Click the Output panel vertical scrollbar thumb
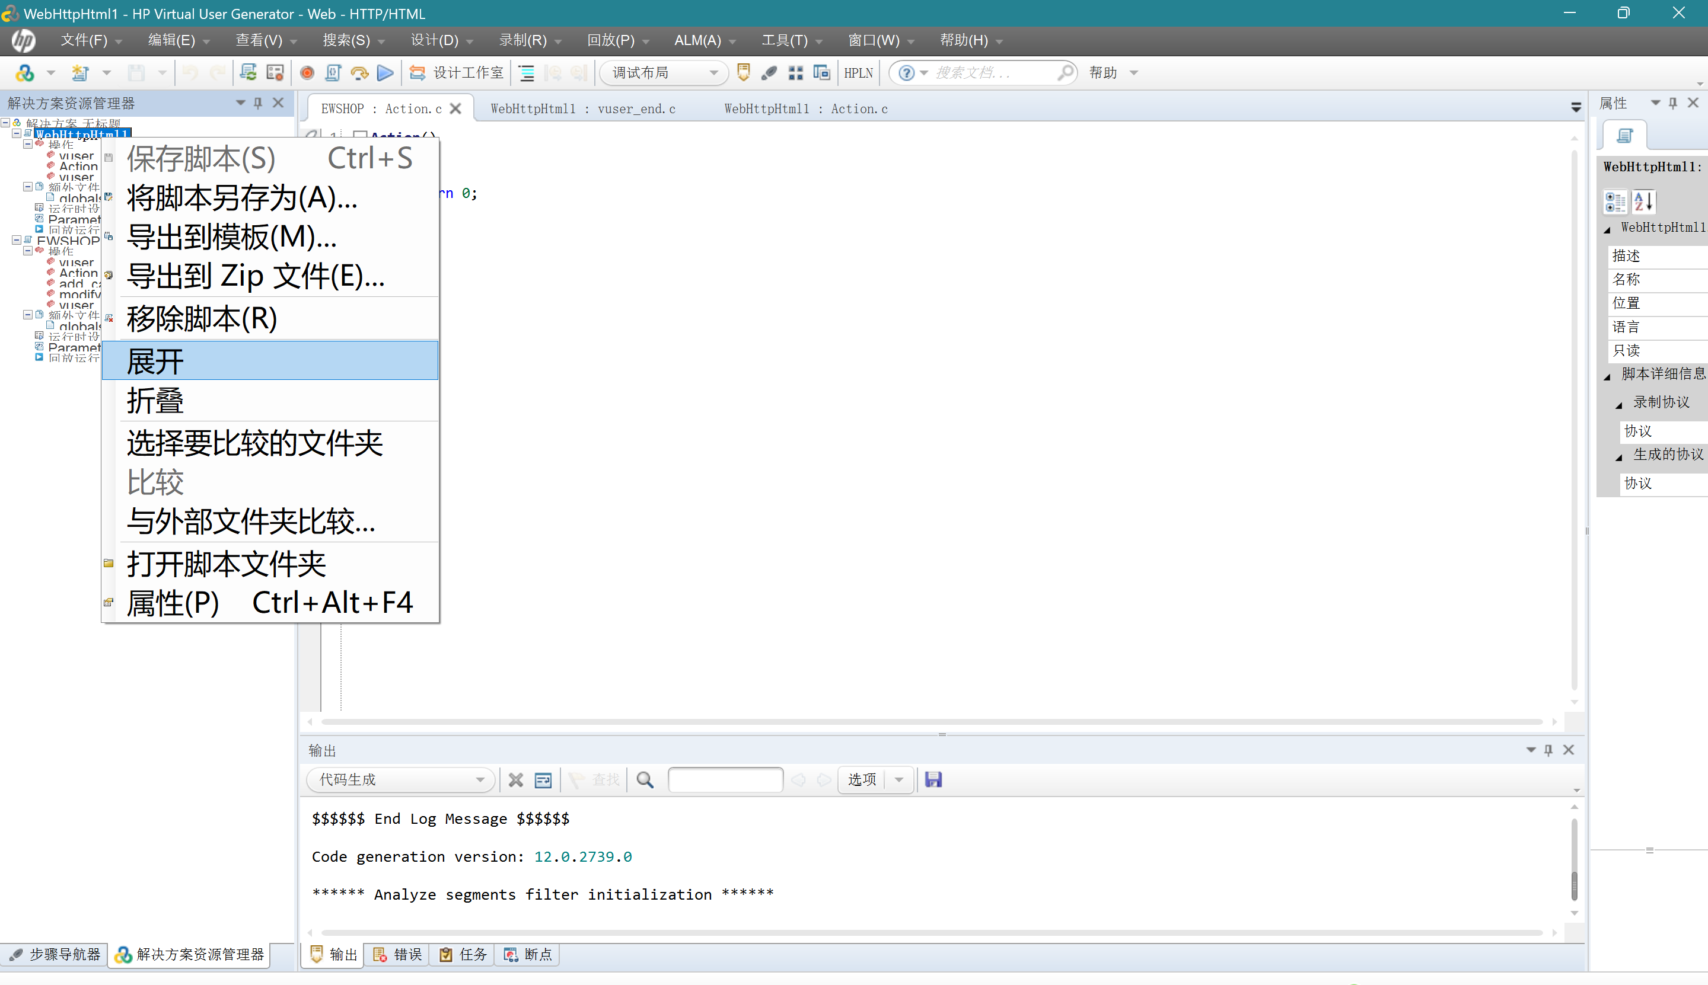1708x985 pixels. (1575, 886)
